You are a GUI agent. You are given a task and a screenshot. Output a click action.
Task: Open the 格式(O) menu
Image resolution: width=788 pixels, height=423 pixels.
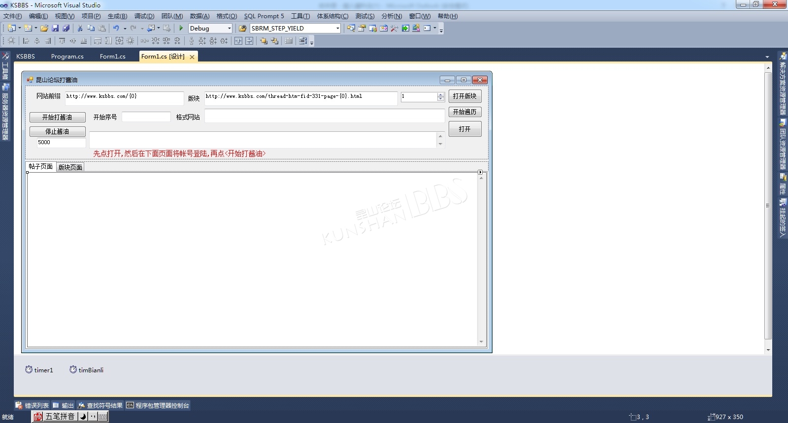click(x=227, y=16)
